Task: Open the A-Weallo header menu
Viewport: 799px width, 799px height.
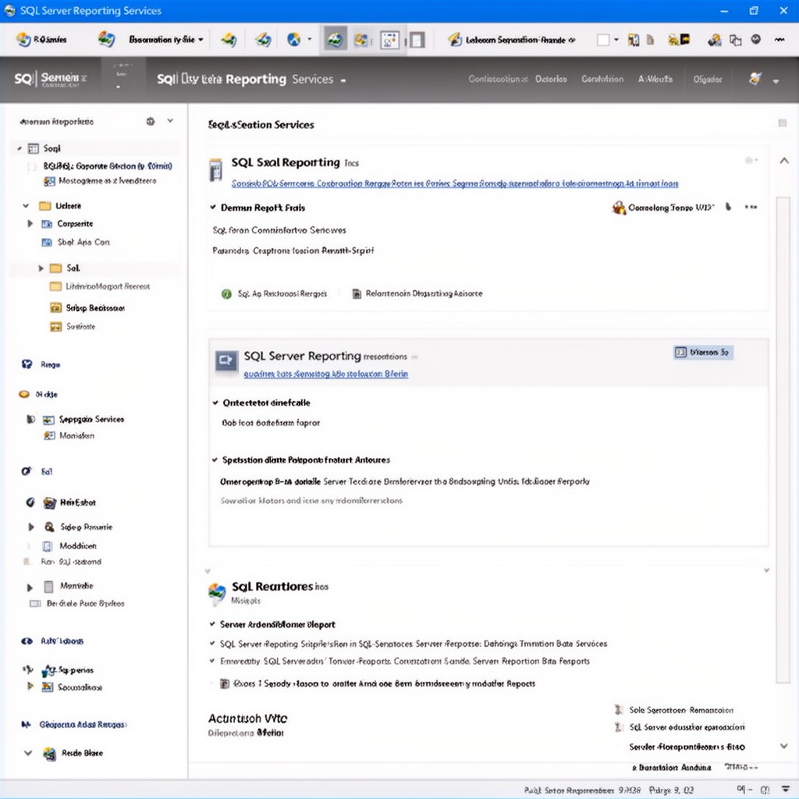Action: click(655, 79)
